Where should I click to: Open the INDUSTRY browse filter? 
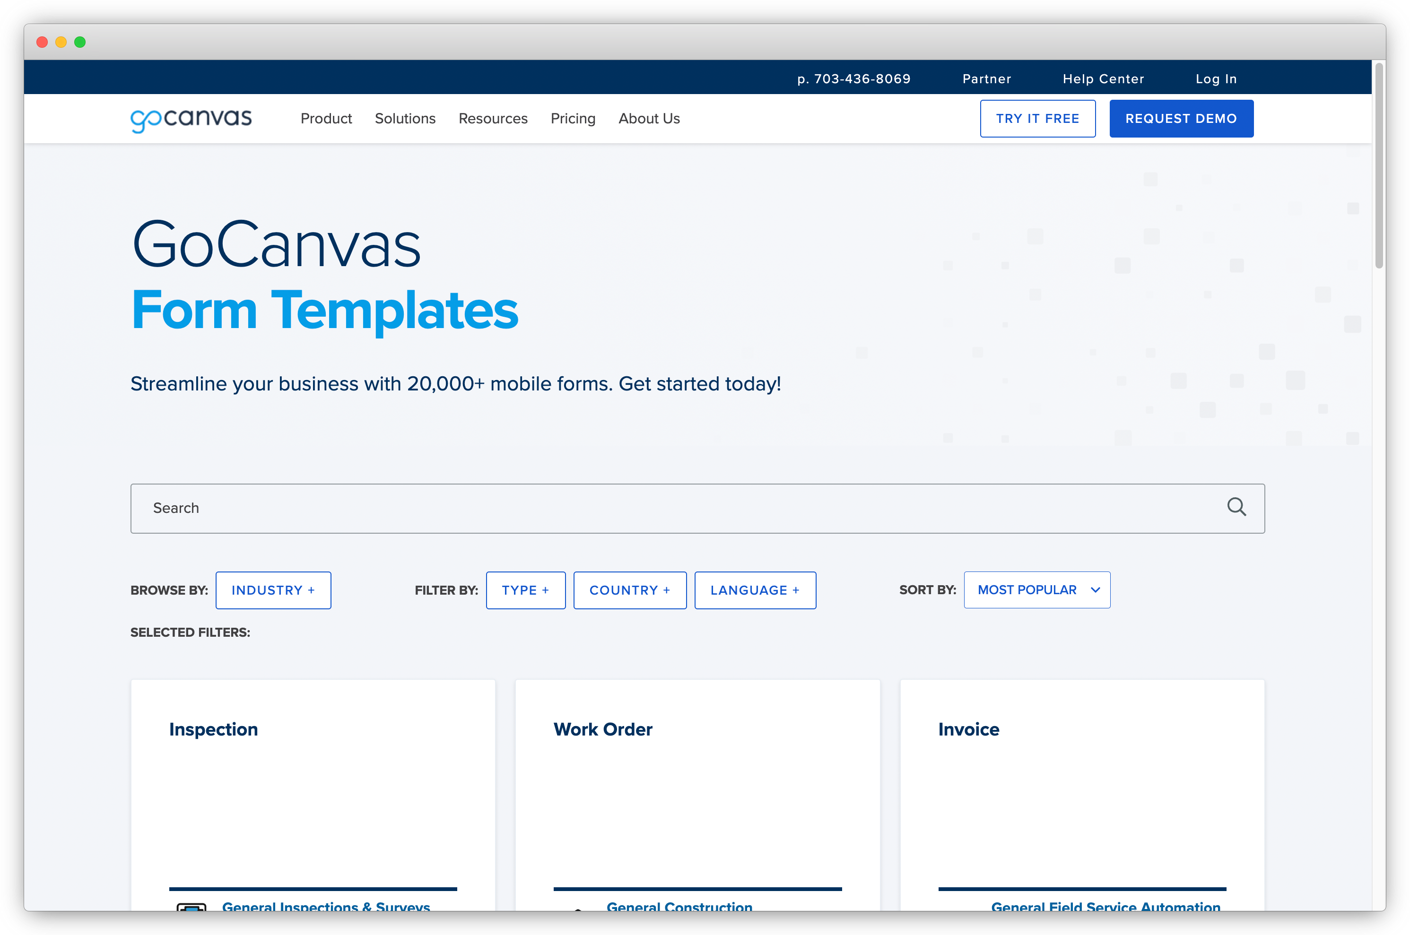272,590
